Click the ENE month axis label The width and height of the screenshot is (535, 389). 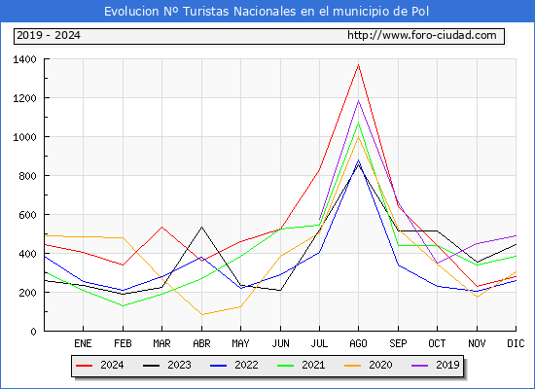[83, 343]
